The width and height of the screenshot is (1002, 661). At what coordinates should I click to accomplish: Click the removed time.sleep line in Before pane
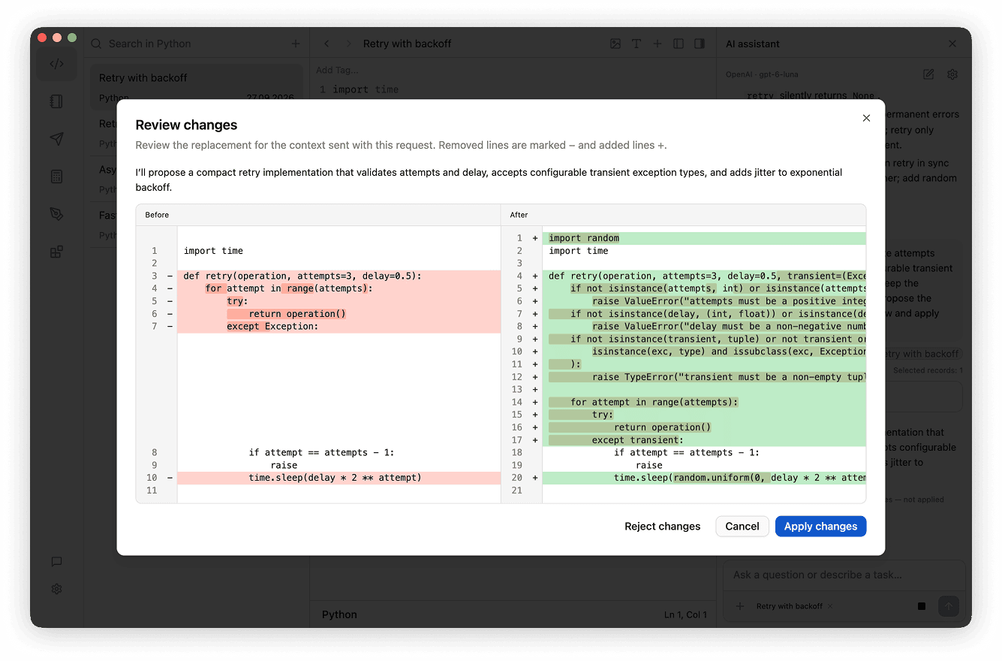(338, 478)
